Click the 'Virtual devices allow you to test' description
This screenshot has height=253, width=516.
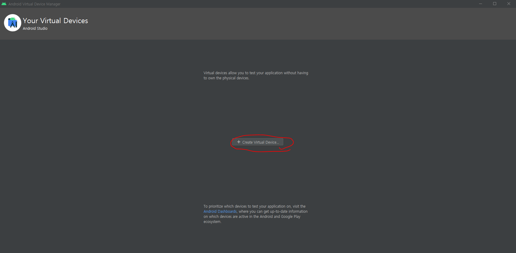(256, 75)
